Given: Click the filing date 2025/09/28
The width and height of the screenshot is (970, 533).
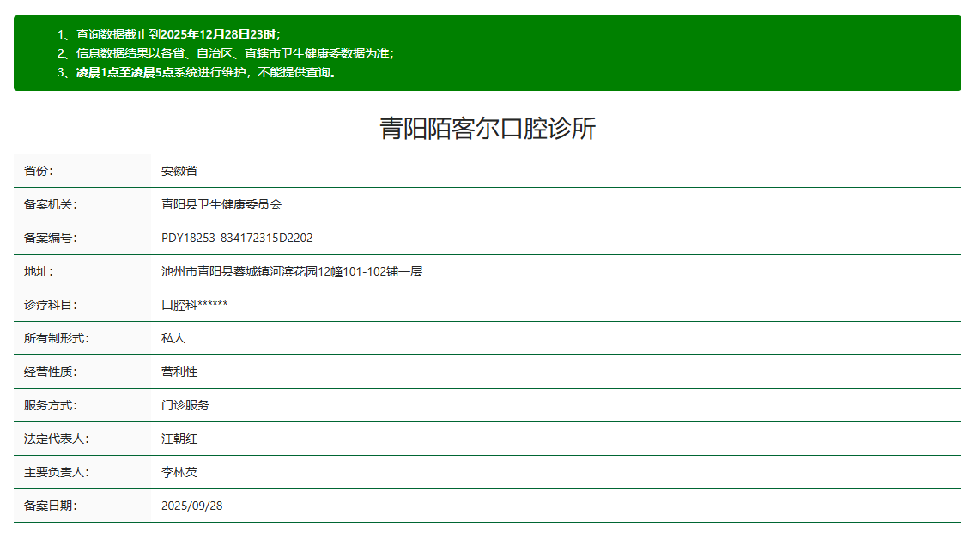Looking at the screenshot, I should coord(191,506).
